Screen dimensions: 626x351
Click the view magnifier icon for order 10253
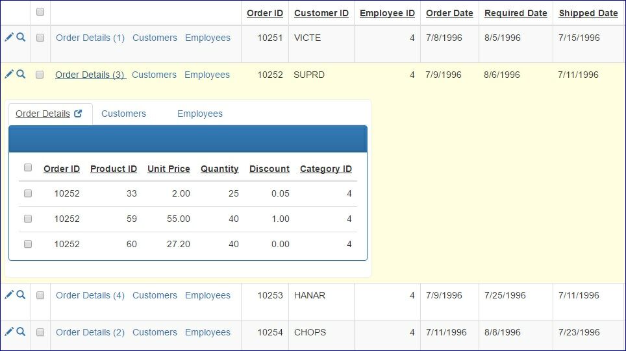(x=21, y=295)
